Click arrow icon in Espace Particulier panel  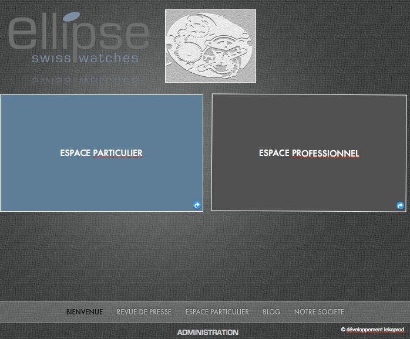pos(197,205)
